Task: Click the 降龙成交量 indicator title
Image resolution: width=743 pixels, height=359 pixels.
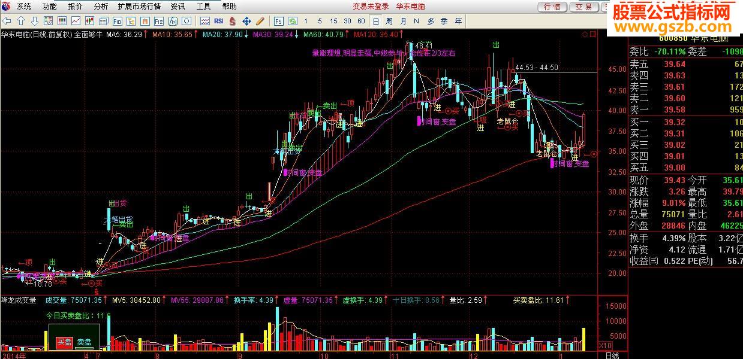Action: tap(19, 300)
